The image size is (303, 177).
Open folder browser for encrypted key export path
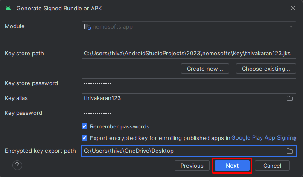point(289,151)
